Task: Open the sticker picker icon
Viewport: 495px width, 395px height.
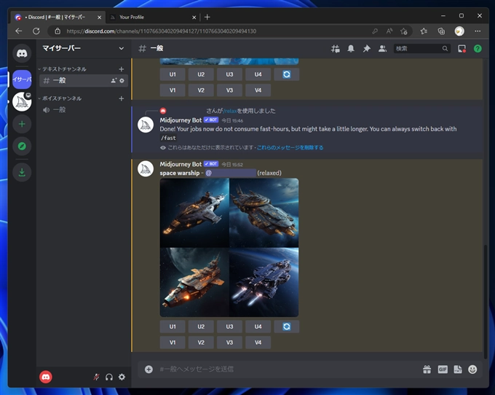Action: (x=458, y=369)
